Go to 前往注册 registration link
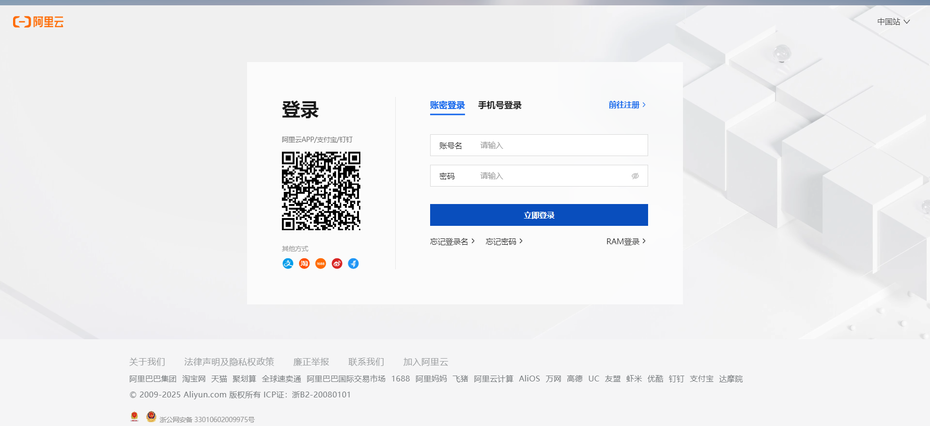The height and width of the screenshot is (426, 930). (x=627, y=105)
